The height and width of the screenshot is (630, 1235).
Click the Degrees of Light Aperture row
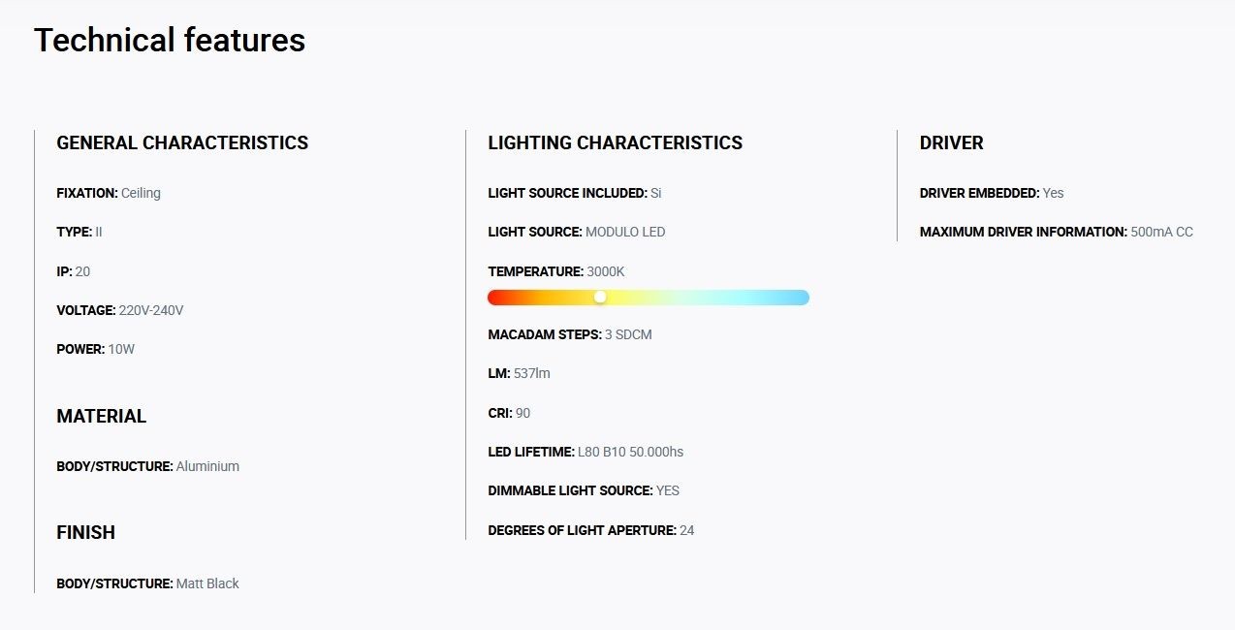591,530
